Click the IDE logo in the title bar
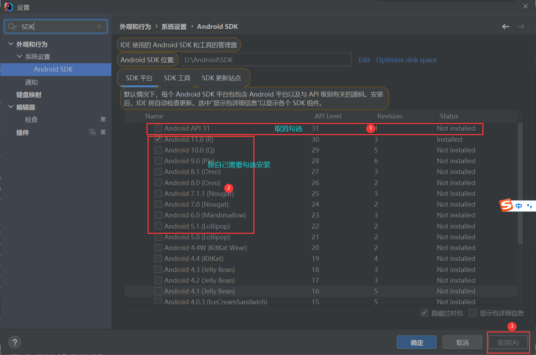The width and height of the screenshot is (536, 355). tap(8, 6)
